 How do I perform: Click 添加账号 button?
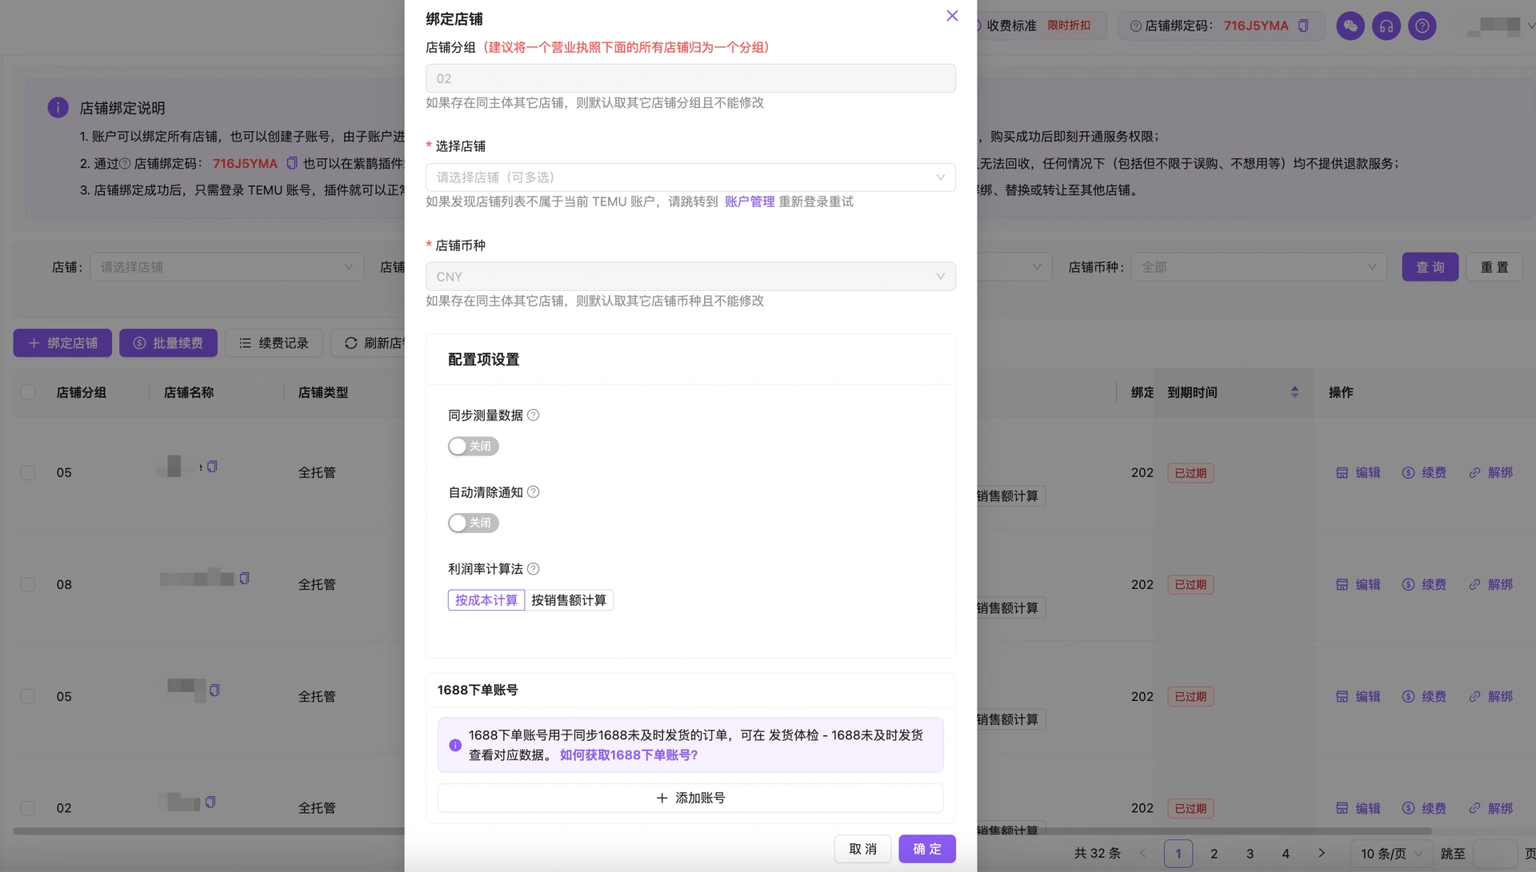click(x=690, y=798)
